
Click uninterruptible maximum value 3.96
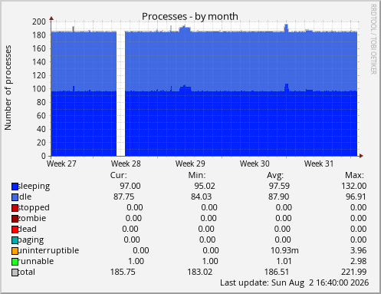coord(359,250)
